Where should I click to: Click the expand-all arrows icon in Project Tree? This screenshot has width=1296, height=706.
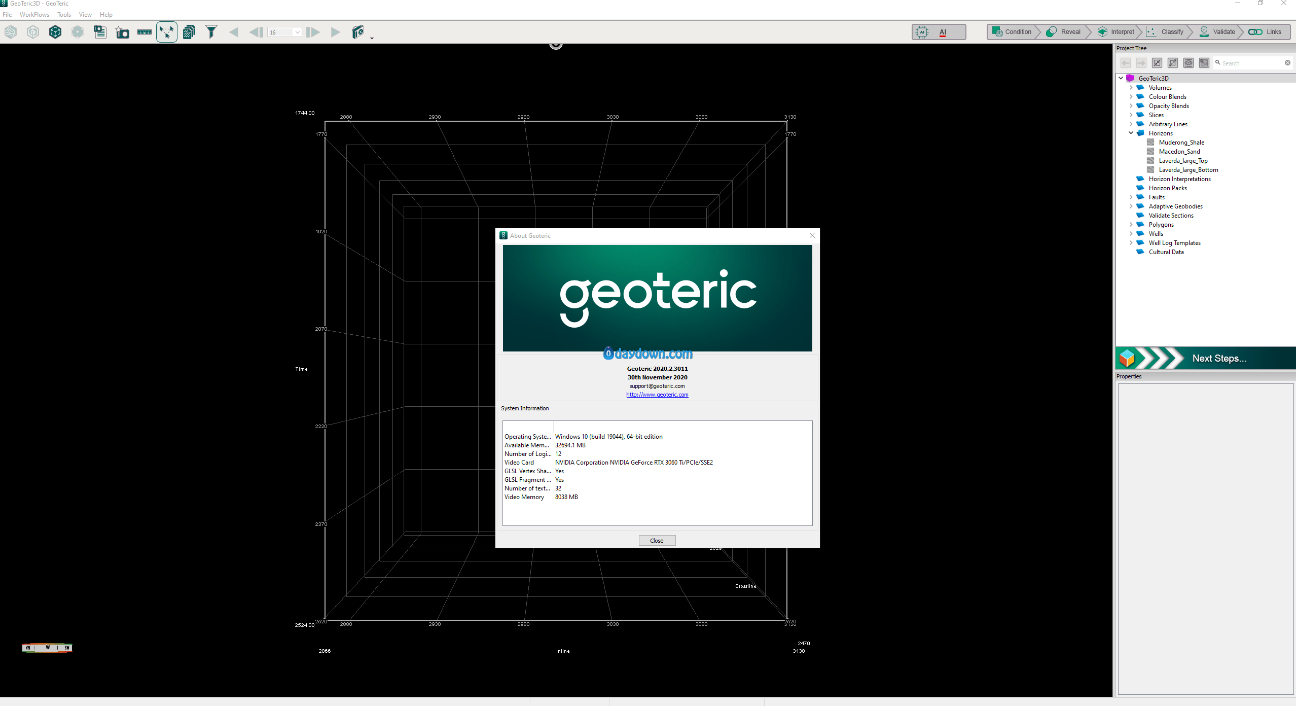tap(1173, 63)
